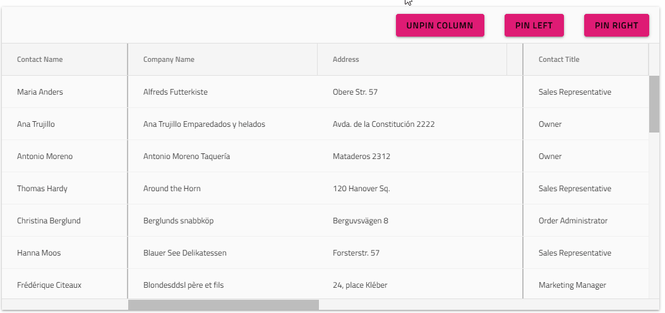Select the Maria Anders cell

pyautogui.click(x=40, y=92)
